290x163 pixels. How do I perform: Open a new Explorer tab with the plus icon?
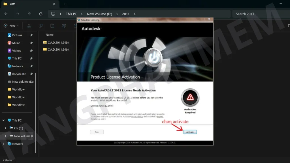coord(65,4)
